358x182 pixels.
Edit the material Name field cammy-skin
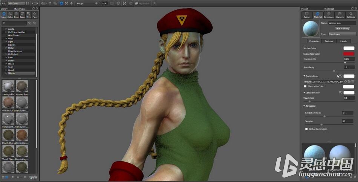342,23
